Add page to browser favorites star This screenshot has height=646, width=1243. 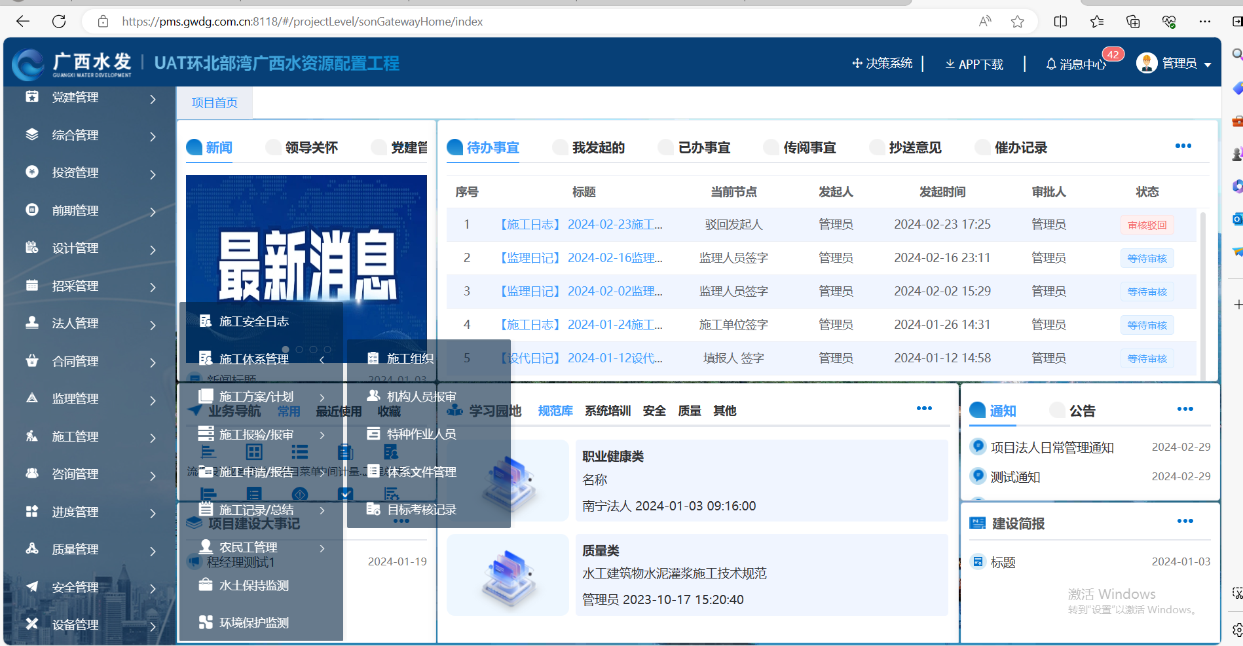coord(1017,22)
